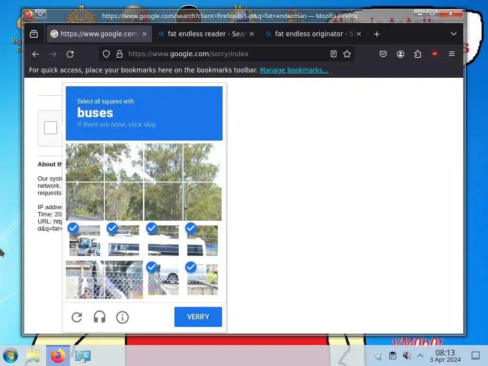
Task: Click the Firefox forward arrow button
Action: point(53,54)
